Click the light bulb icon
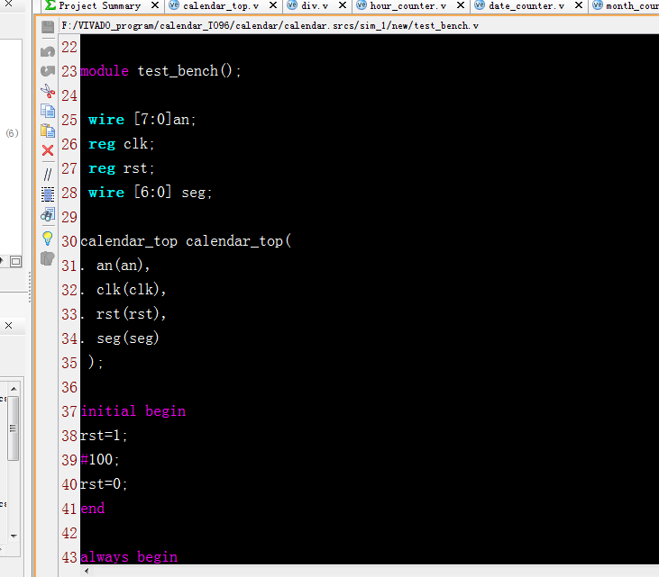This screenshot has height=577, width=659. coord(48,239)
